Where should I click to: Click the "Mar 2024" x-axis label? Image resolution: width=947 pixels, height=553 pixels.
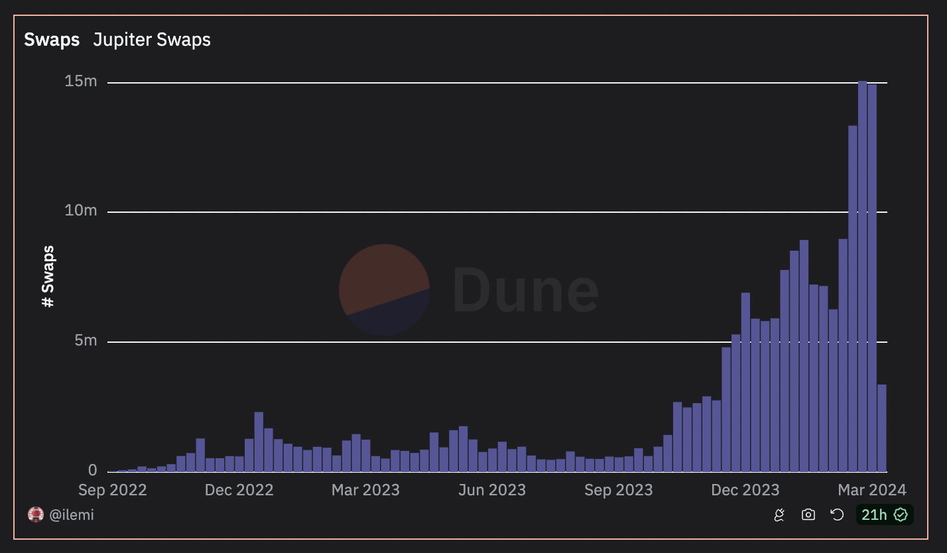(x=872, y=490)
